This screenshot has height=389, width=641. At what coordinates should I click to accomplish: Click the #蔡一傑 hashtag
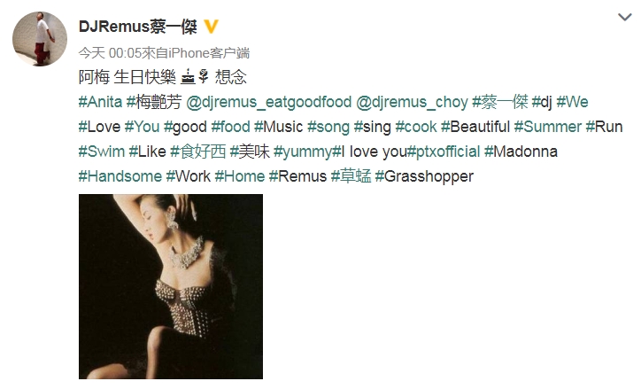(x=500, y=102)
